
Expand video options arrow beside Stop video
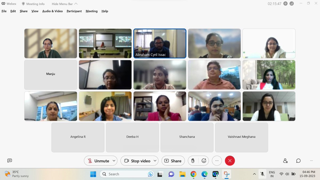tap(155, 161)
